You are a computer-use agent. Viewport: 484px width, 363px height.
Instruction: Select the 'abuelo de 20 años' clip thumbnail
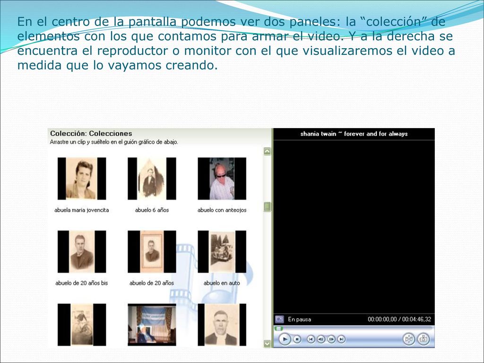(152, 251)
